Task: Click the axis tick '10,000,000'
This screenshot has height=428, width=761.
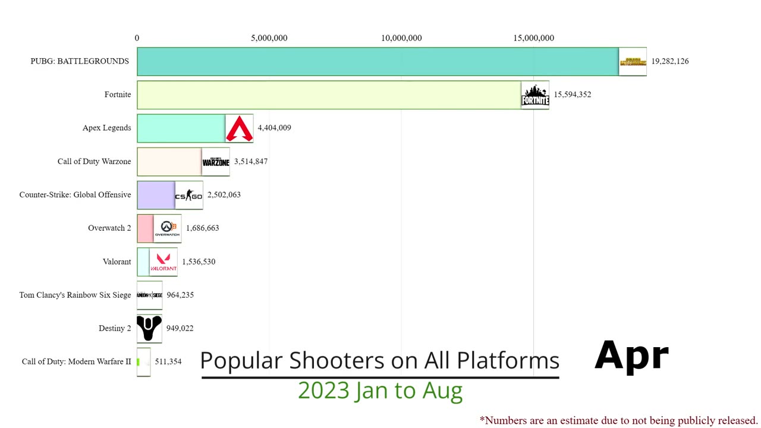Action: [x=401, y=38]
